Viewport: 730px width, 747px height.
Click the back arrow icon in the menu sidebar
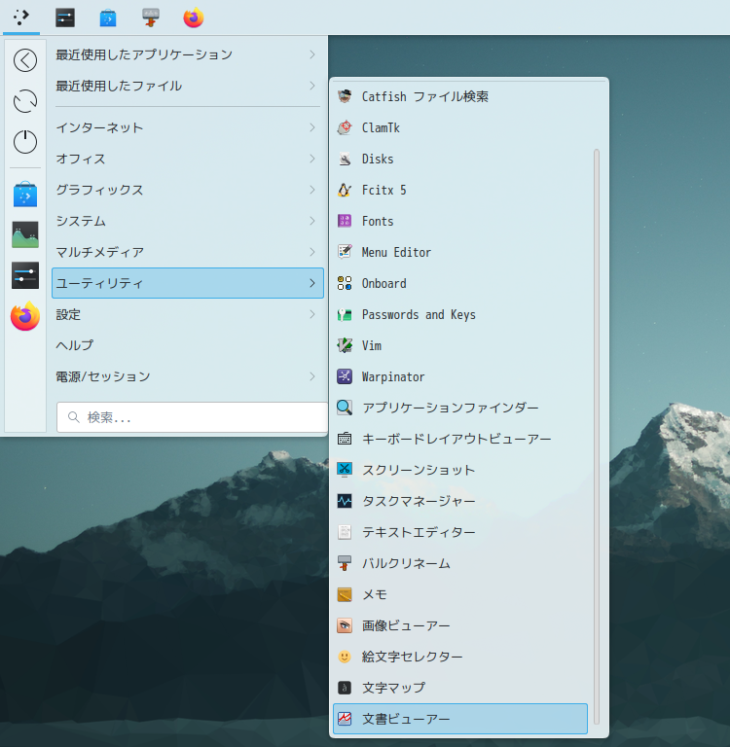[x=25, y=60]
